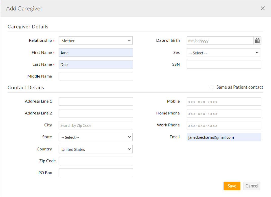Focus the Address Line 1 field
271x197 pixels.
click(x=96, y=101)
